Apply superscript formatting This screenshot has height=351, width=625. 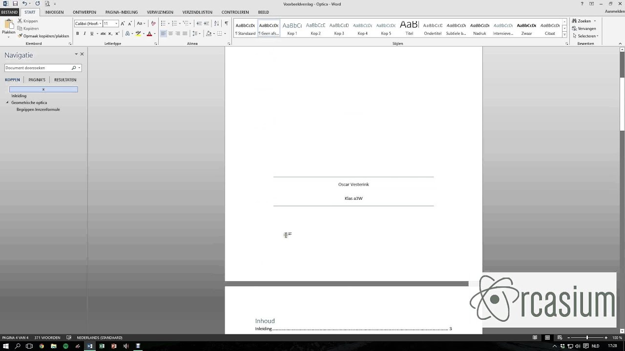(117, 34)
